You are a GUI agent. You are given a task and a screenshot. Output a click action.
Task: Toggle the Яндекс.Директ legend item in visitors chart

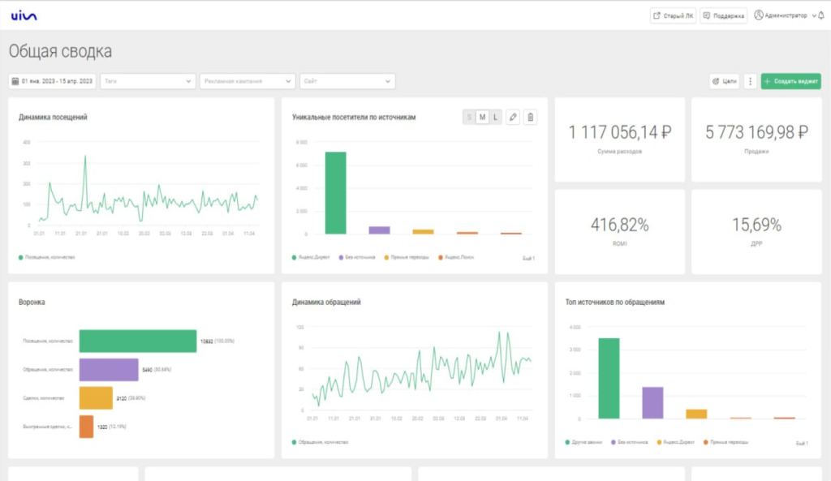312,257
